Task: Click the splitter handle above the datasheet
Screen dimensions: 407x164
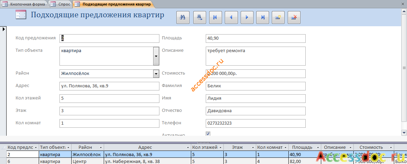Action: (203, 143)
